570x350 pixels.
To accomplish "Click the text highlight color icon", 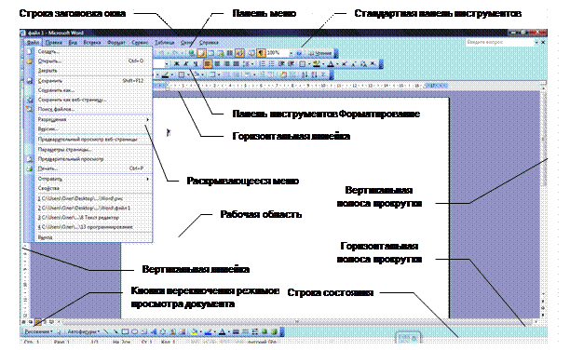I will (317, 64).
